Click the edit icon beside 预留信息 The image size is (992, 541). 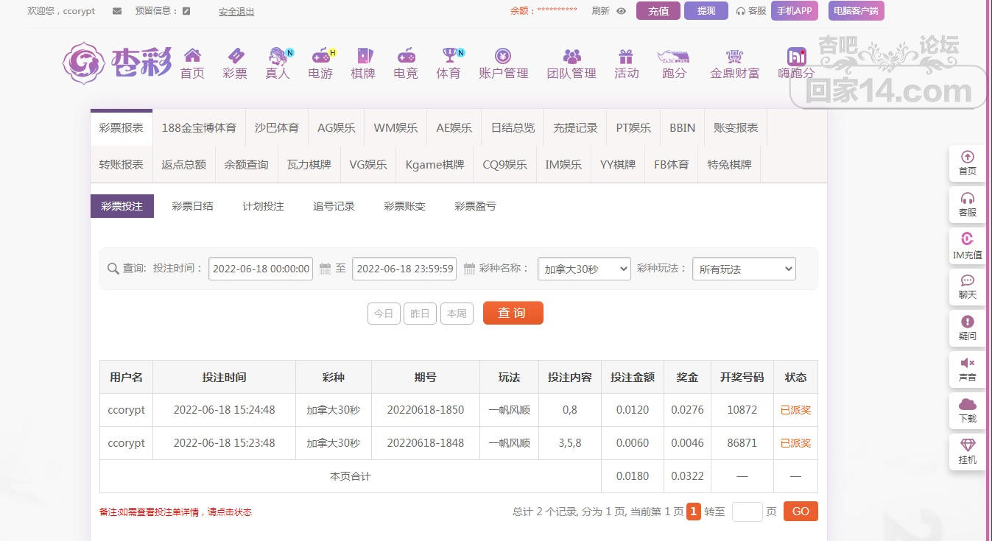pyautogui.click(x=186, y=11)
